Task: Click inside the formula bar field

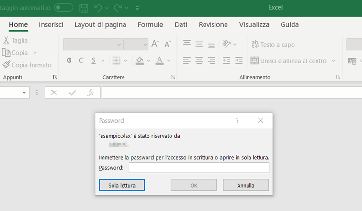Action: (232, 93)
